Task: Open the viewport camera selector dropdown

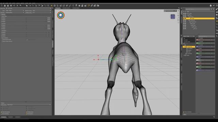Action: point(170,11)
